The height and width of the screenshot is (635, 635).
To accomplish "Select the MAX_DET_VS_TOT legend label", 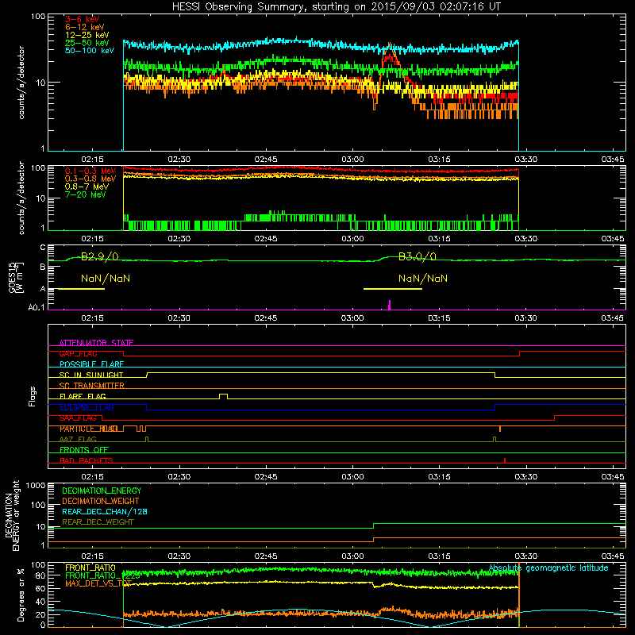I will pyautogui.click(x=98, y=583).
